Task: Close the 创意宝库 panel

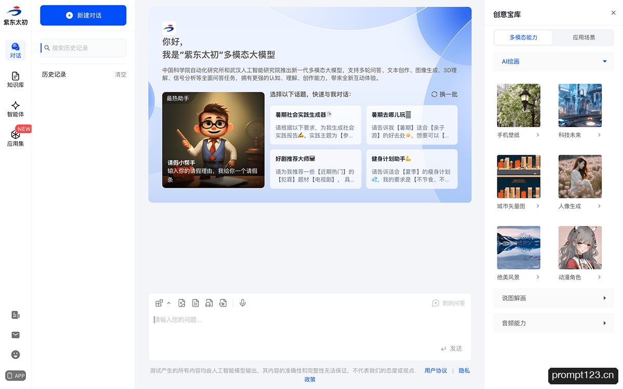Action: [614, 13]
